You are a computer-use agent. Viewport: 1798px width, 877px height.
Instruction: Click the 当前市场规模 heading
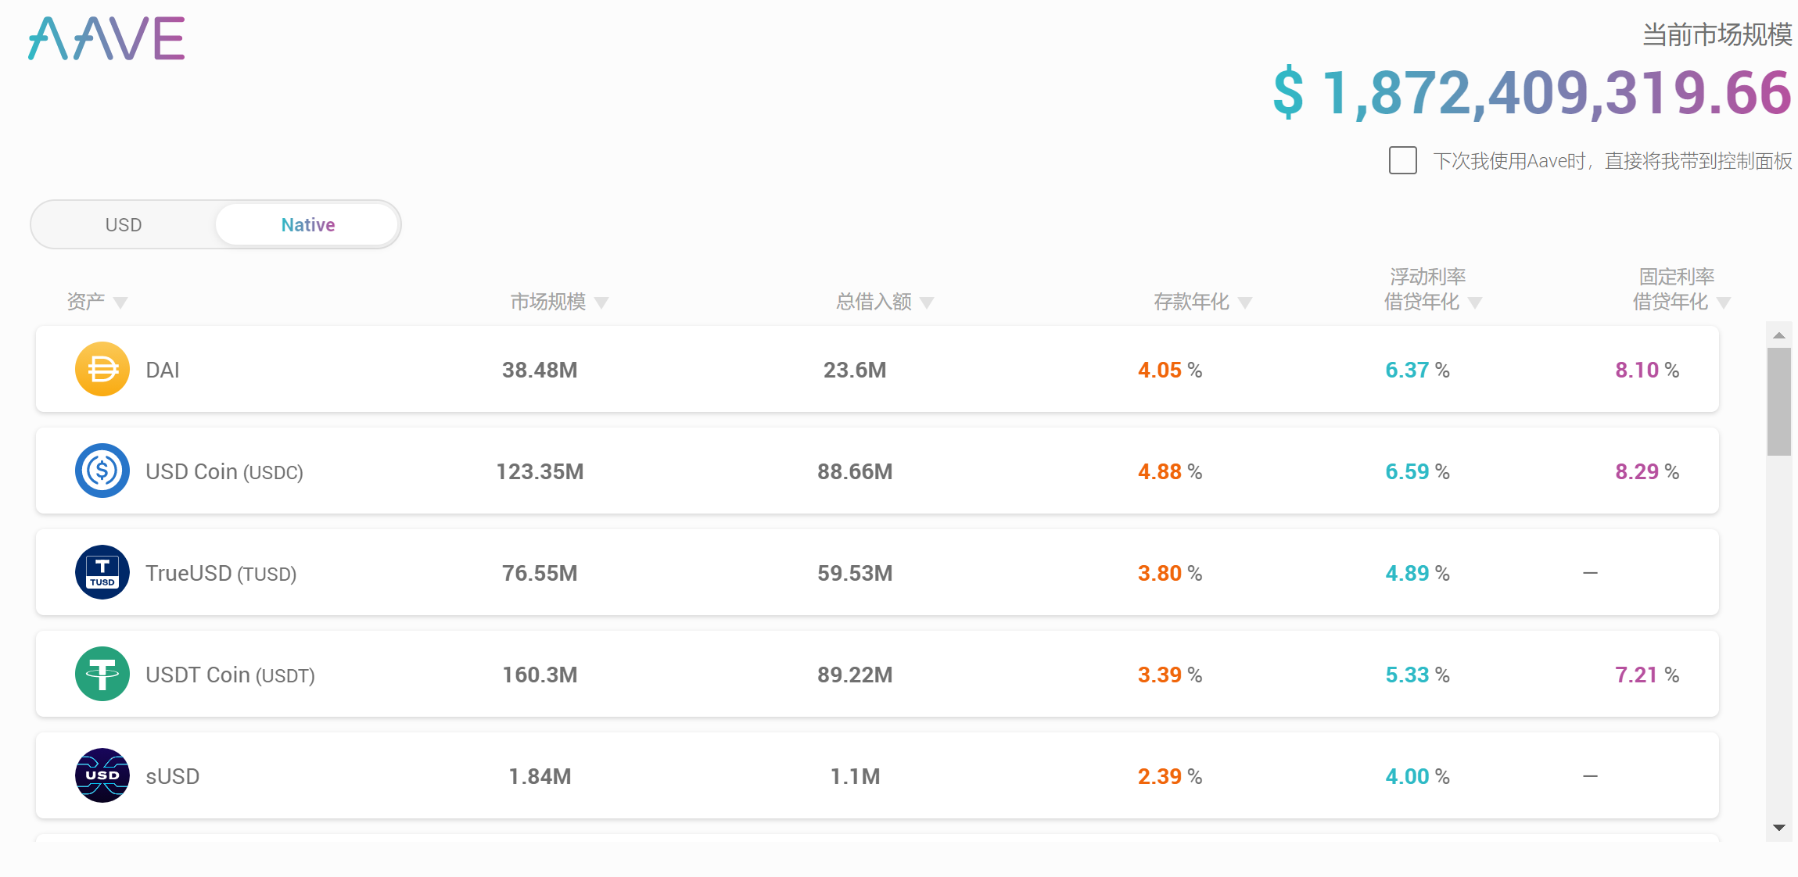tap(1717, 34)
